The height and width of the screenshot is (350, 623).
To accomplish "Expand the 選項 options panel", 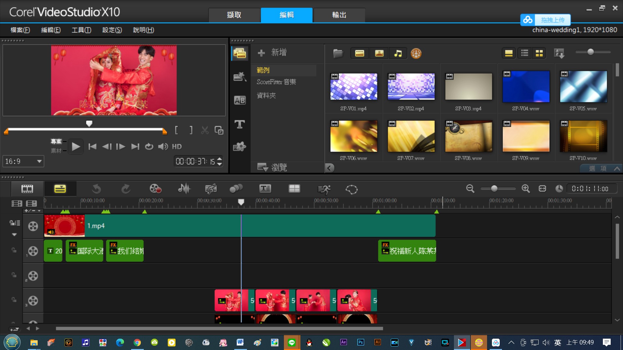I will [601, 168].
